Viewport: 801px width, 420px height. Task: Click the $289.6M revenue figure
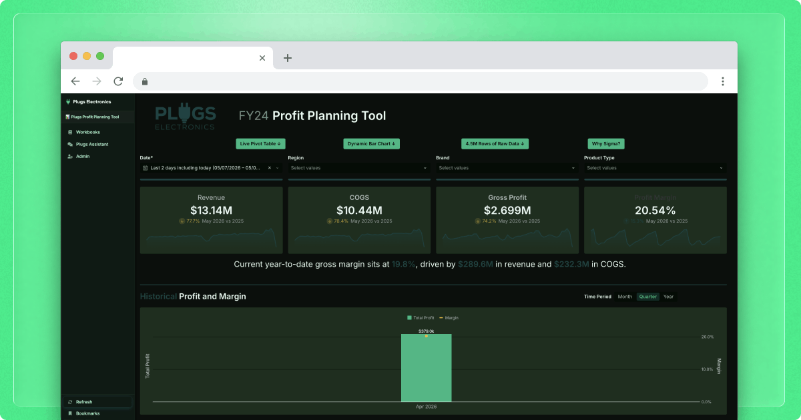coord(475,265)
